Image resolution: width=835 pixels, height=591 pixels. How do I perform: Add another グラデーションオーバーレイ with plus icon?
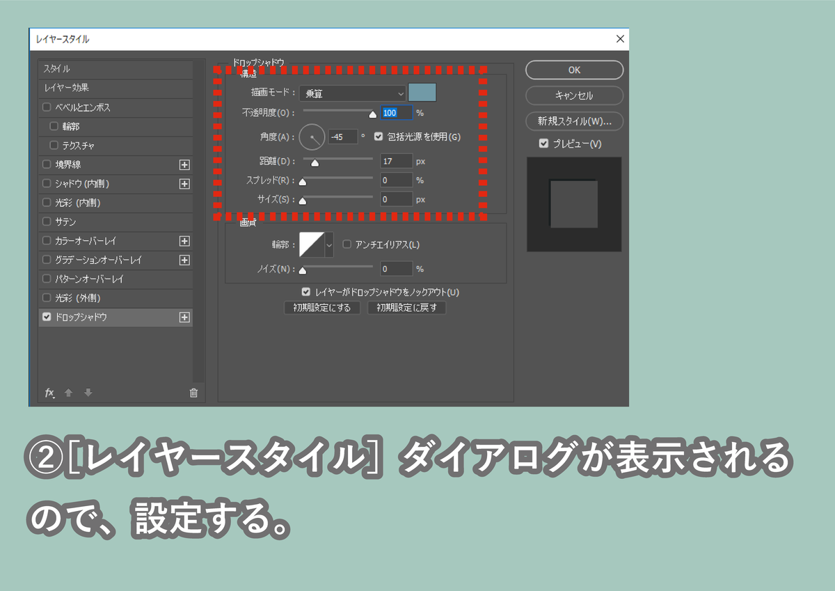184,260
